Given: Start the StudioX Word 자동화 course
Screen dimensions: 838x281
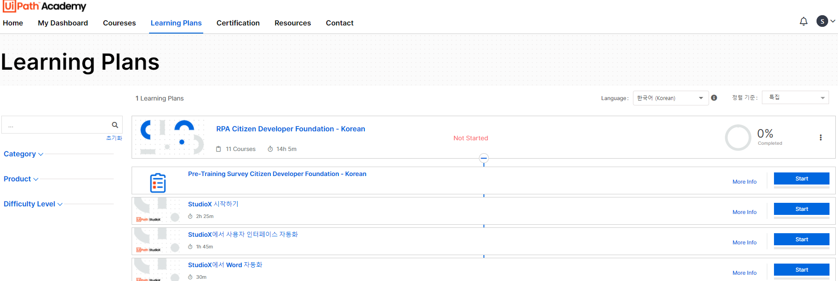Looking at the screenshot, I should (802, 270).
